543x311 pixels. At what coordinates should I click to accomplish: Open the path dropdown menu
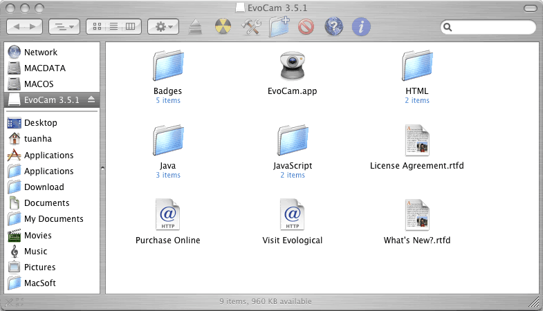click(x=64, y=27)
